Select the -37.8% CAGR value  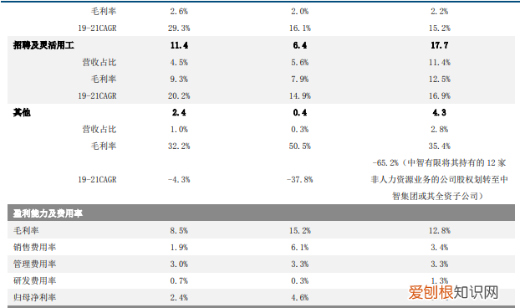[x=300, y=180]
